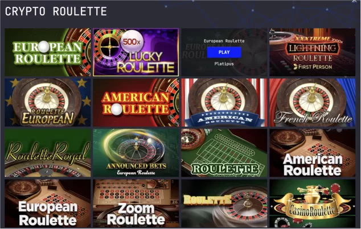
Task: Click the European Roulette title above PLAY
Action: (224, 41)
